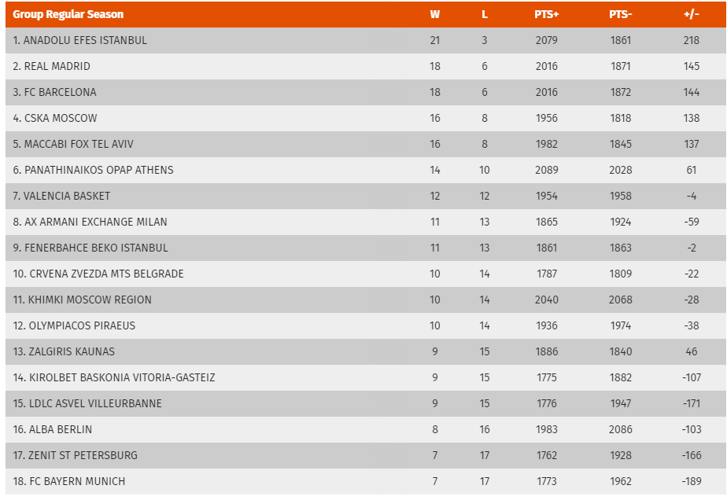Screen dimensions: 727x500
Task: Open the Khimki Moscow Region row
Action: [365, 300]
